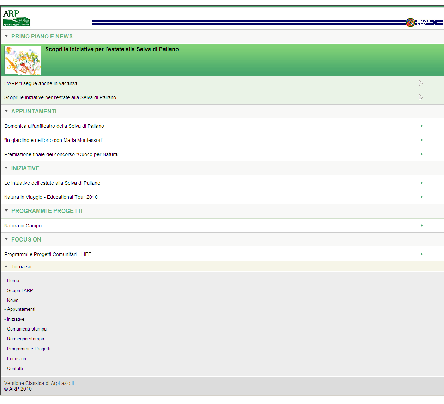
Task: Open Programmi e Progetti Comunitari - LIFE
Action: click(48, 254)
